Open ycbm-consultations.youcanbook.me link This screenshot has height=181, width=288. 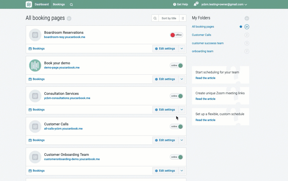[67, 98]
